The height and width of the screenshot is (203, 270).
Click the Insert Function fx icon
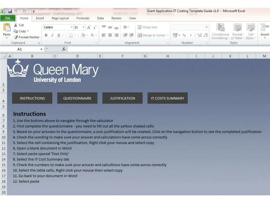[x=64, y=49]
